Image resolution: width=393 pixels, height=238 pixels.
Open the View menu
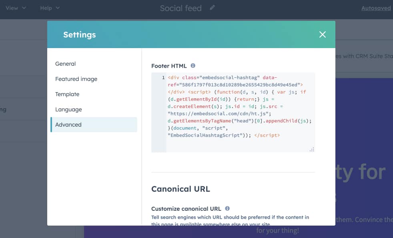pos(16,8)
